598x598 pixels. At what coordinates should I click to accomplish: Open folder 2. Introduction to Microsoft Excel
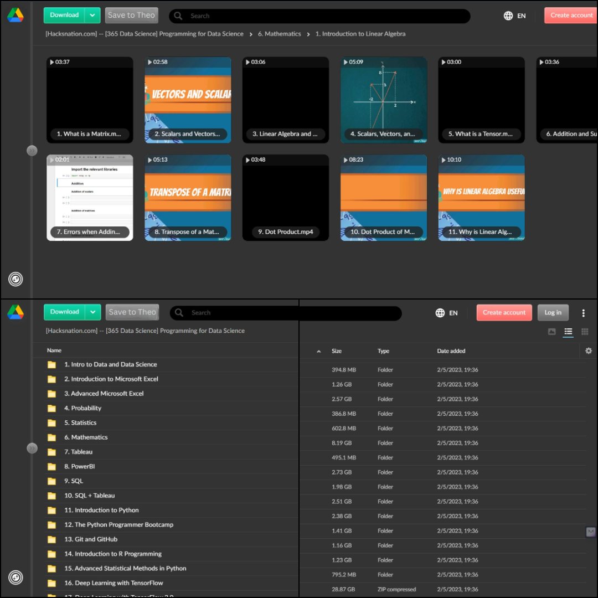point(111,379)
